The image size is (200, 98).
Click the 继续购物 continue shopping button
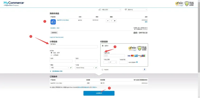pos(54,33)
